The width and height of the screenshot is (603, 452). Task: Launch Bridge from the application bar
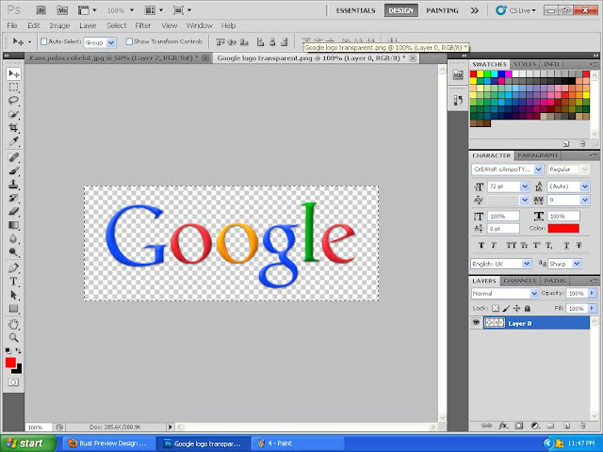coord(41,10)
